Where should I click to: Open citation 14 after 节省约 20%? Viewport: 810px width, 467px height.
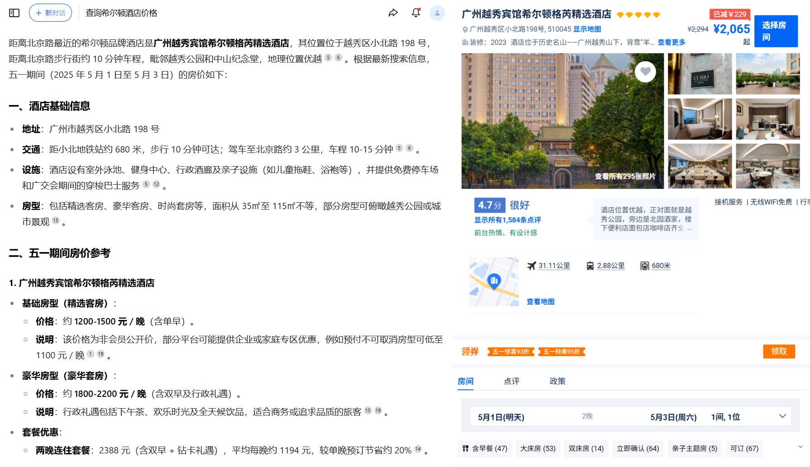(418, 449)
